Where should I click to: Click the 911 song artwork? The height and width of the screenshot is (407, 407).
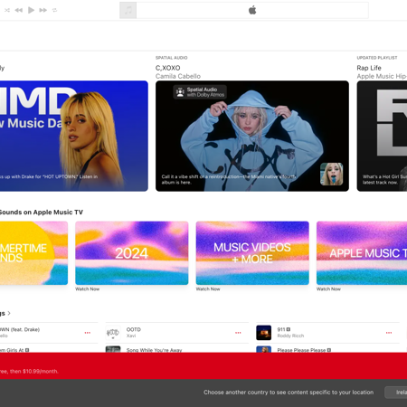pos(264,333)
